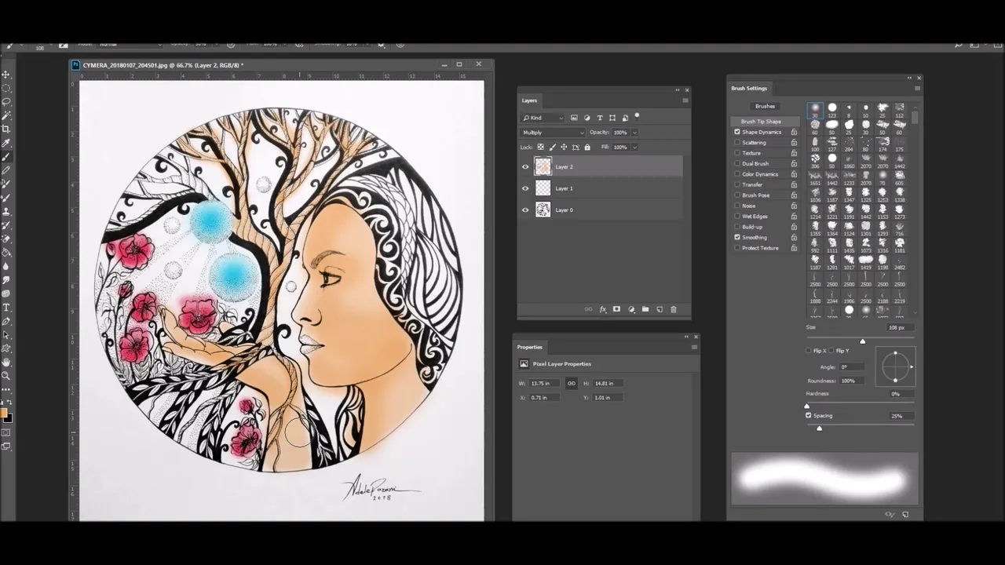Click the Add layer style fx icon
The height and width of the screenshot is (565, 1005).
tap(603, 309)
